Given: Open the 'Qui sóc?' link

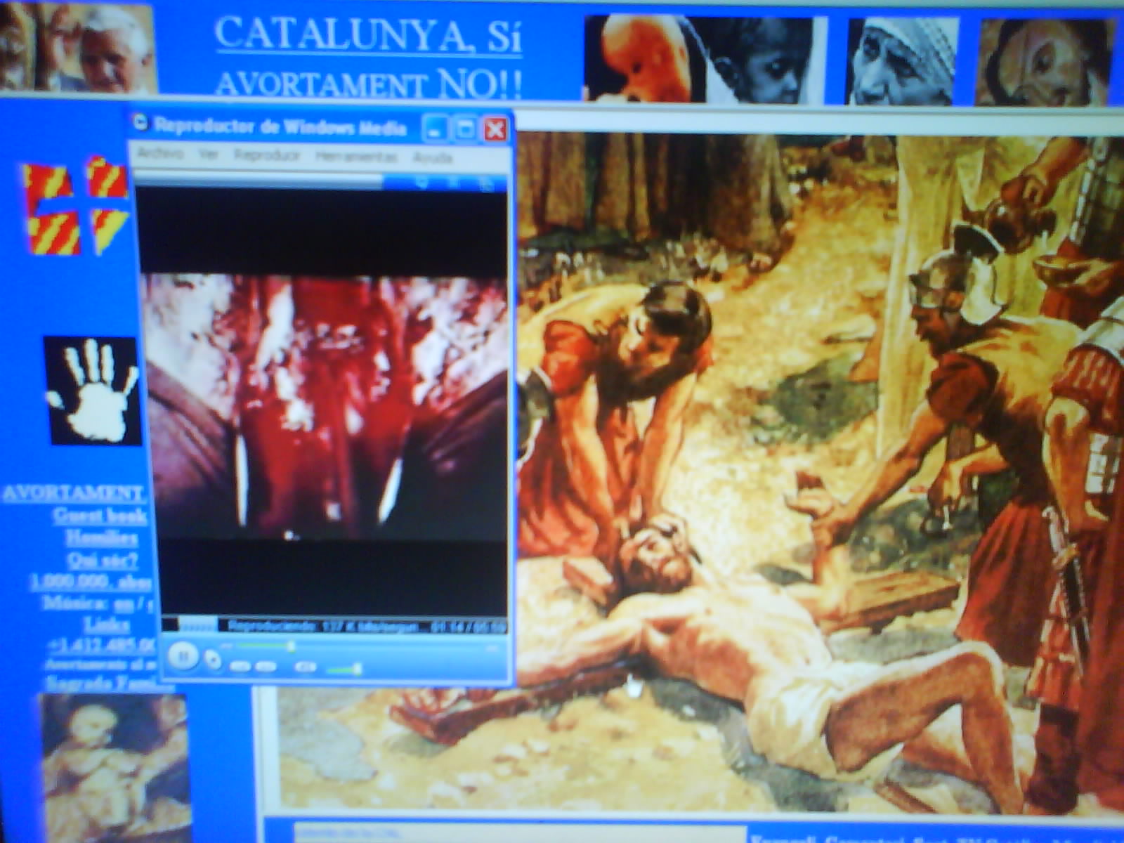Looking at the screenshot, I should click(103, 561).
